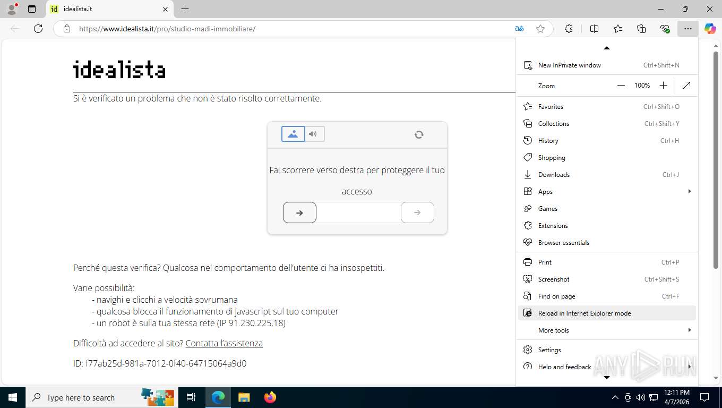The image size is (722, 408).
Task: Open History menu item
Action: tap(606, 141)
